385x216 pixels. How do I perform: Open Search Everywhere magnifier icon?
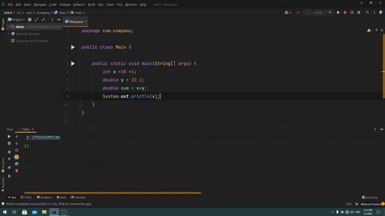(368, 13)
